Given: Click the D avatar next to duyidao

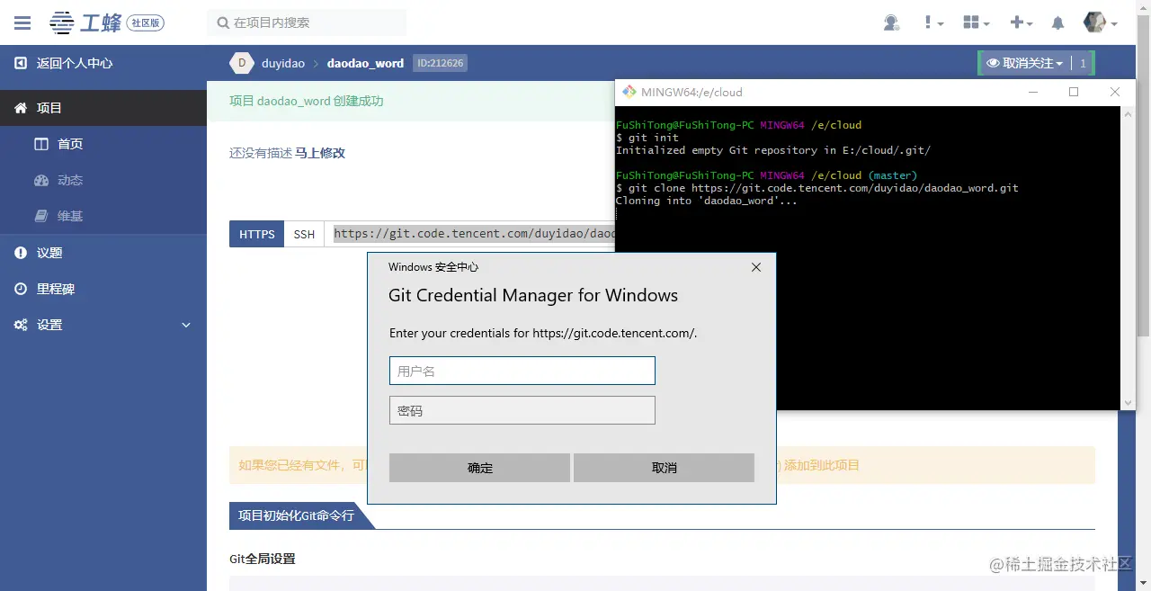Looking at the screenshot, I should 241,63.
